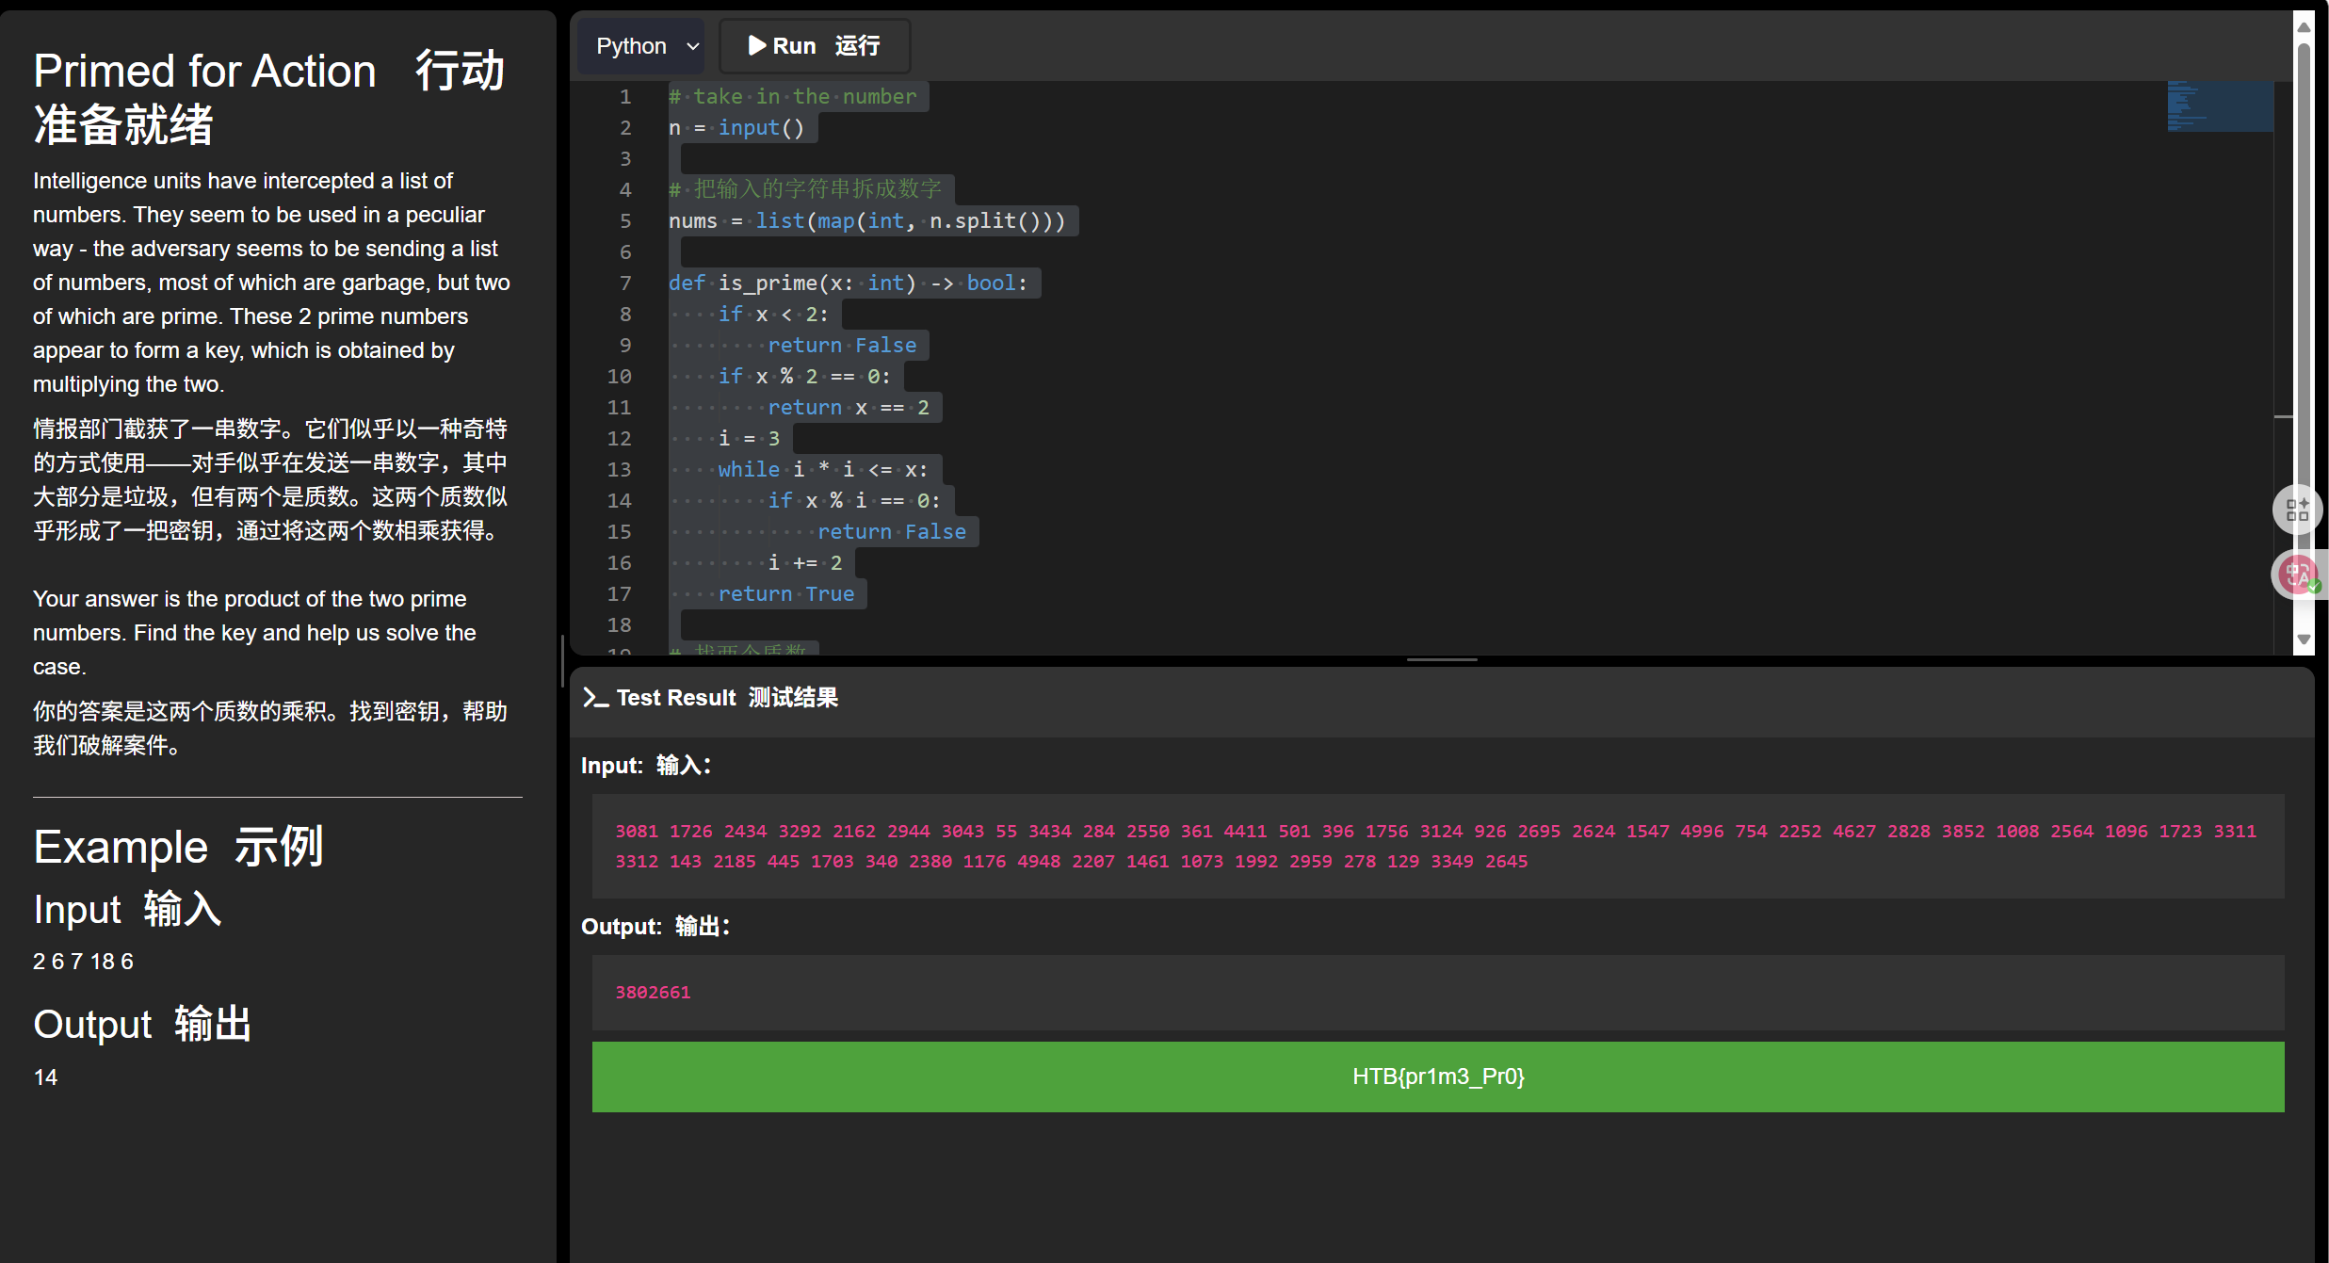Click the pink translate extension icon

(2297, 574)
